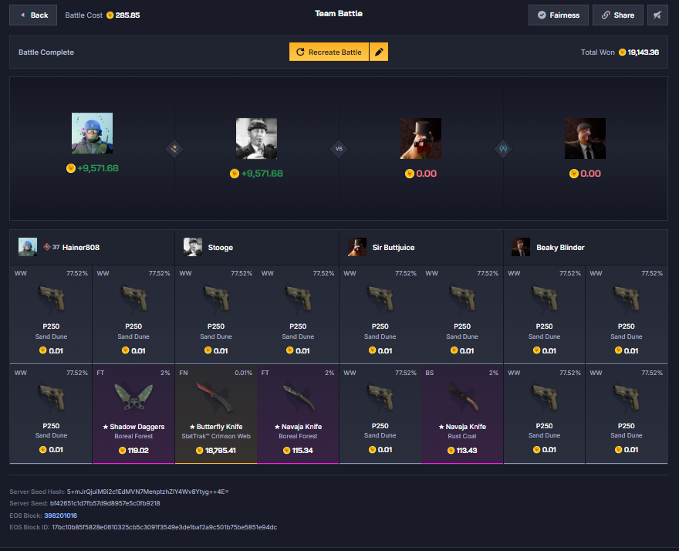Click the Rust Coat skin name

462,436
